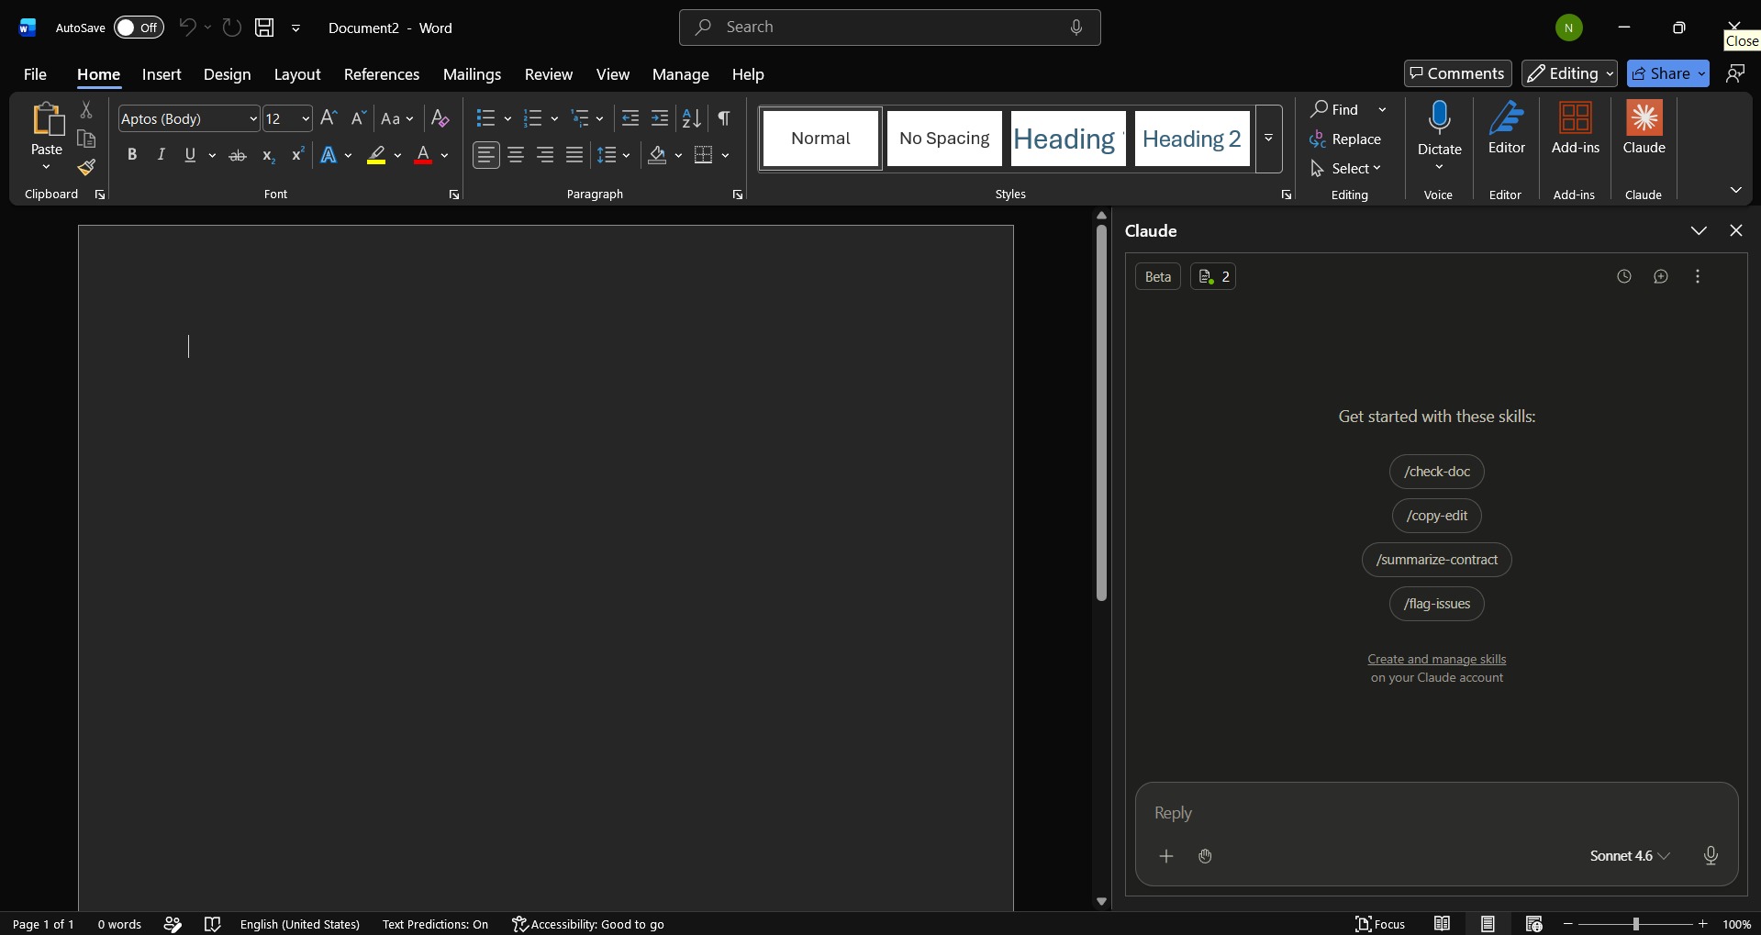The height and width of the screenshot is (935, 1761).
Task: Adjust the zoom slider handle
Action: (1635, 924)
